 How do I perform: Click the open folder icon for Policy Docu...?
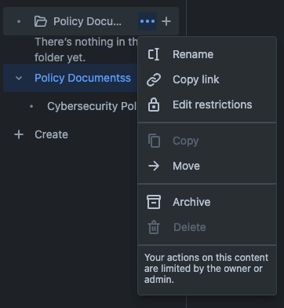(x=41, y=21)
